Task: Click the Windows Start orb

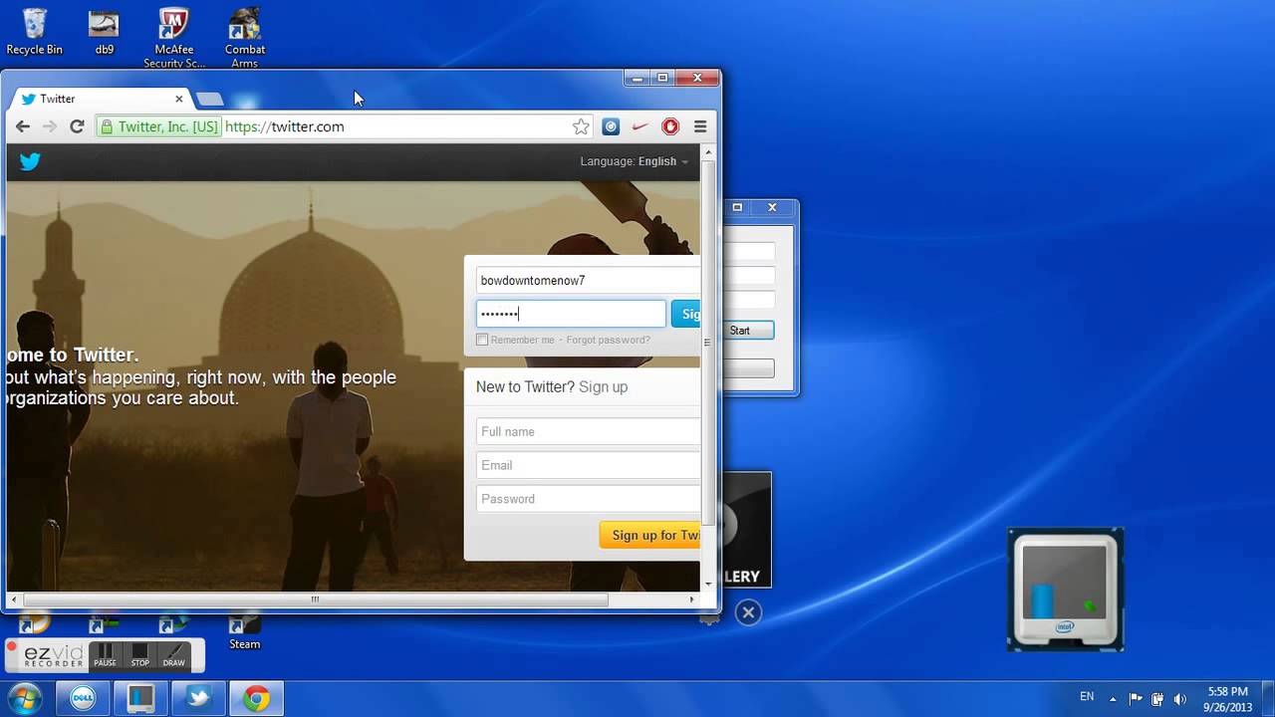Action: coord(24,698)
